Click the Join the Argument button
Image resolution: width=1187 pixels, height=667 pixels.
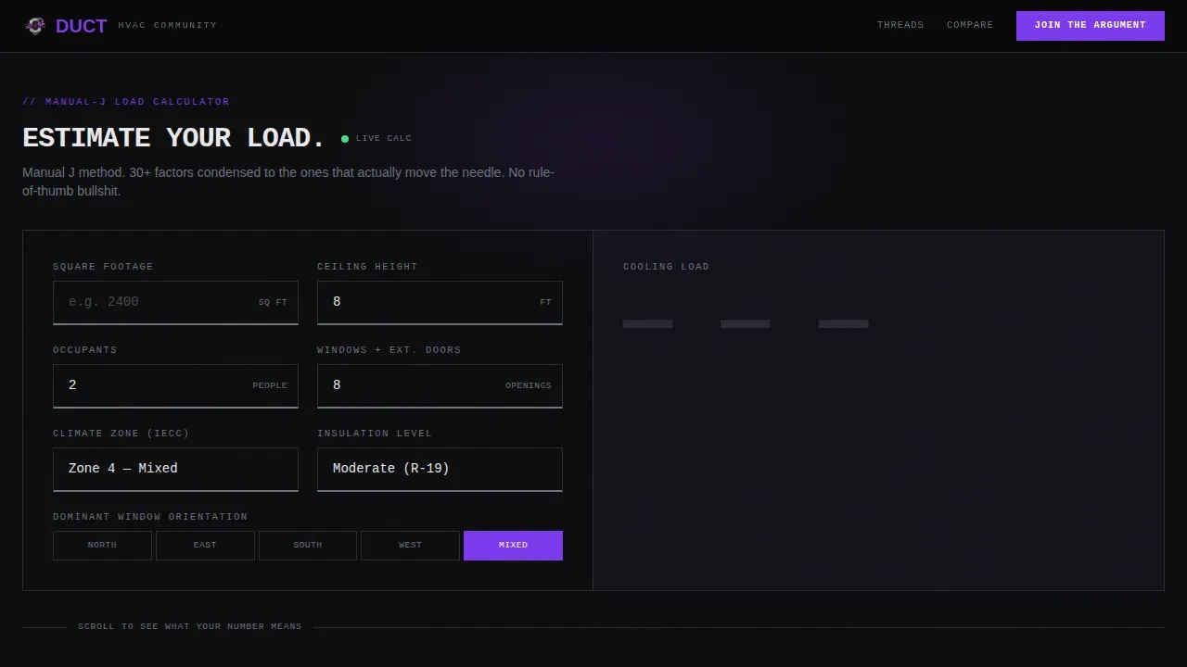click(1091, 26)
